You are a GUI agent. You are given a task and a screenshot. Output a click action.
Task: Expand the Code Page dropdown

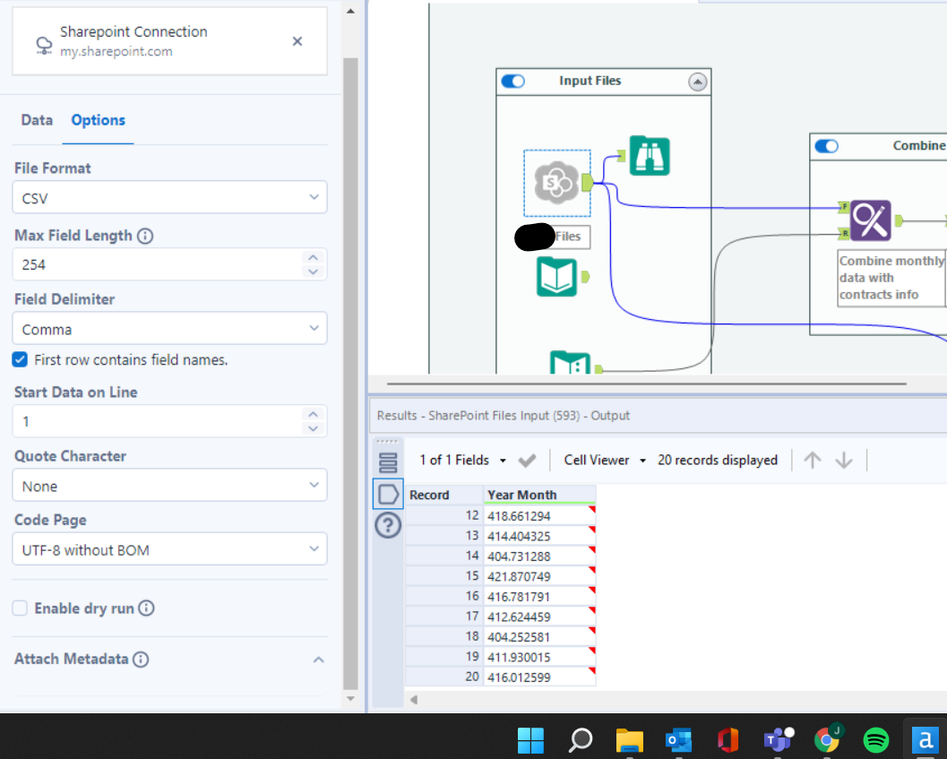click(169, 549)
